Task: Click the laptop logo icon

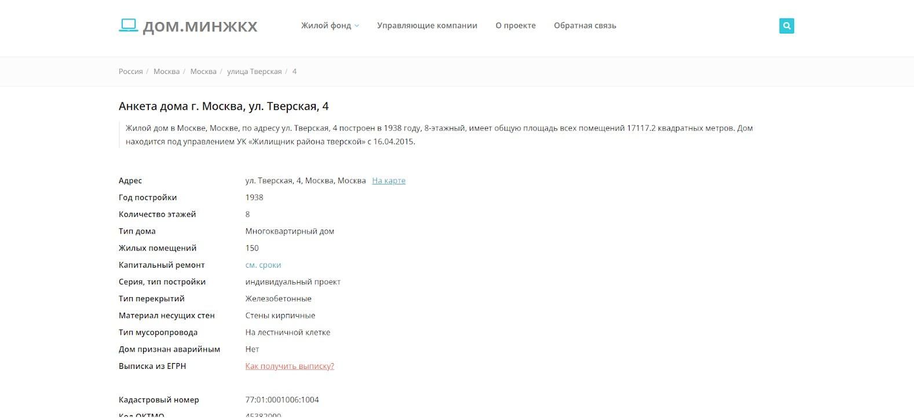Action: point(128,25)
